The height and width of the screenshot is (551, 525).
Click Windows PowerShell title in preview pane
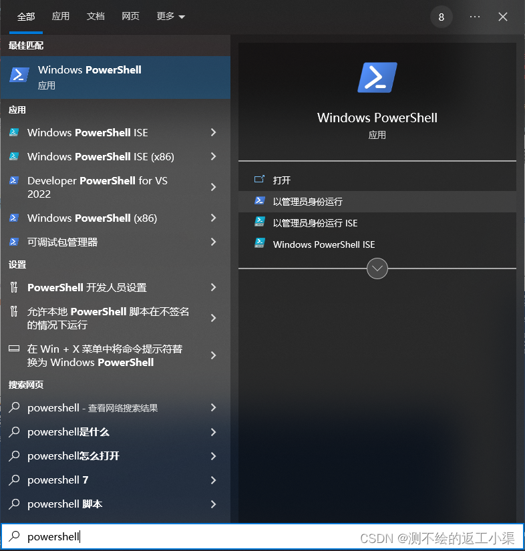pos(377,118)
